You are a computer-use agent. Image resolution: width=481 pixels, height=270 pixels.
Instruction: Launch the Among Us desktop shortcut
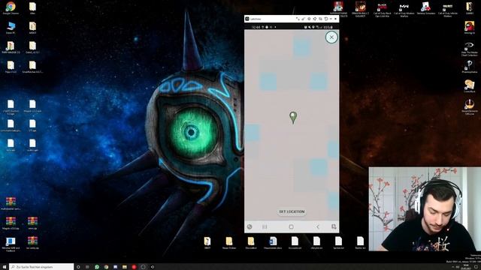469,28
